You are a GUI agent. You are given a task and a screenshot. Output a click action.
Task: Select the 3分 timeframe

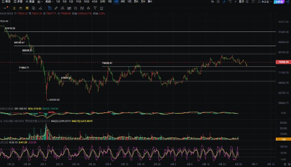tap(65, 1)
